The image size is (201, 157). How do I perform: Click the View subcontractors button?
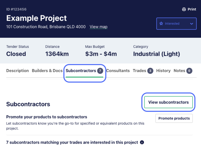tap(168, 102)
